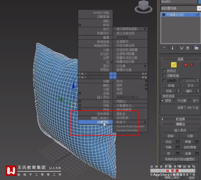This screenshot has height=180, width=201.
Task: Click Remove Modifier trash icon
Action: [187, 48]
